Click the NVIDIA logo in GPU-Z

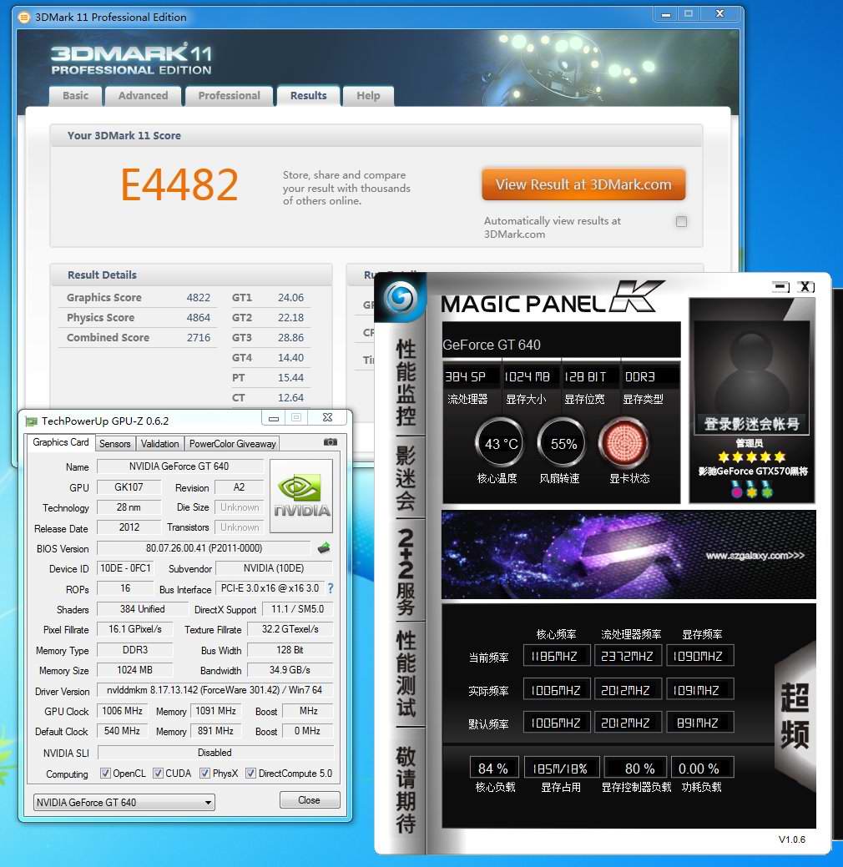point(301,496)
